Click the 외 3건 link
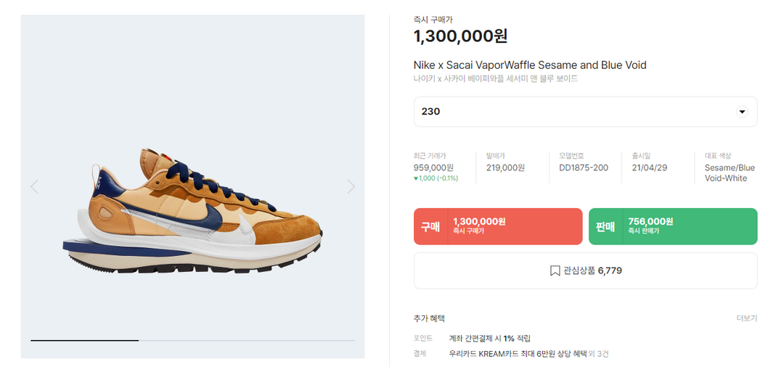 [598, 354]
